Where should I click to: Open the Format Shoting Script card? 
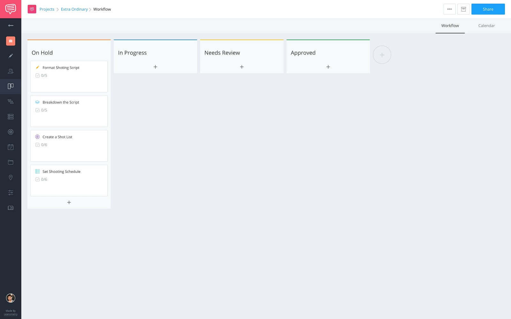pyautogui.click(x=69, y=76)
